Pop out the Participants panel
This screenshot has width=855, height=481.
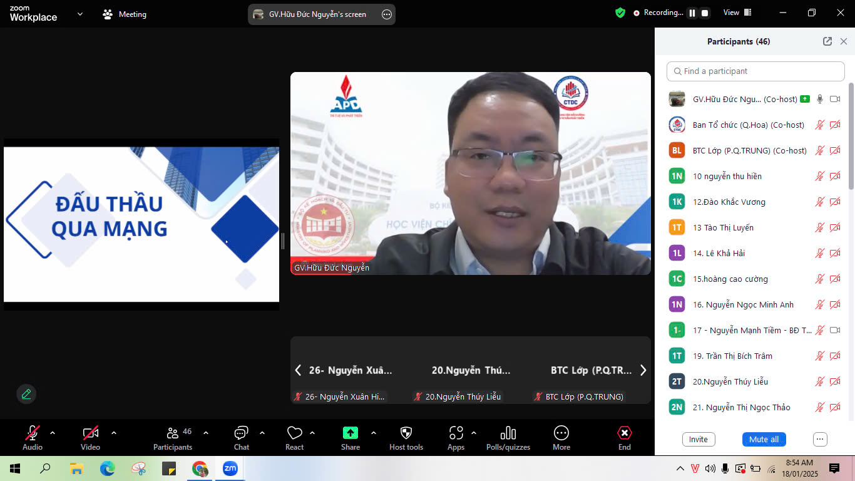pyautogui.click(x=827, y=41)
